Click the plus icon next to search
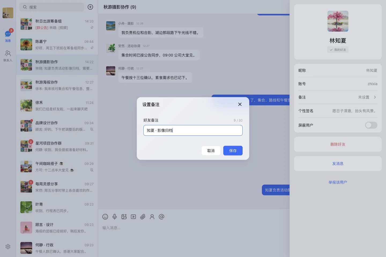 point(90,7)
